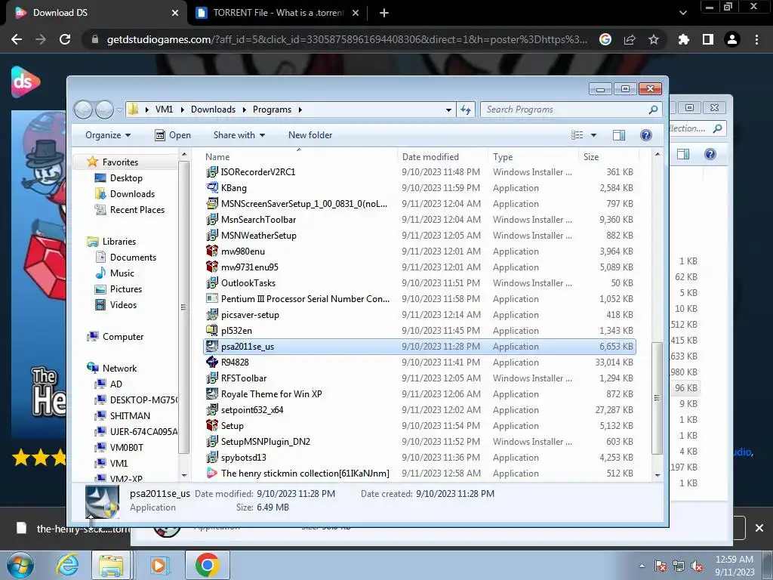Click the share page icon in Chrome address bar
Screen dimensions: 773x580
pos(630,39)
